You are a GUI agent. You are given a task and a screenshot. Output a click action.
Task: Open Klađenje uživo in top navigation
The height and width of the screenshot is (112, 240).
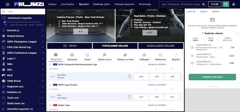(x=101, y=4)
